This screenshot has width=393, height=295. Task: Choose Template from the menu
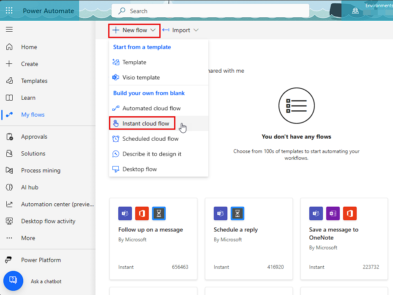pyautogui.click(x=158, y=62)
